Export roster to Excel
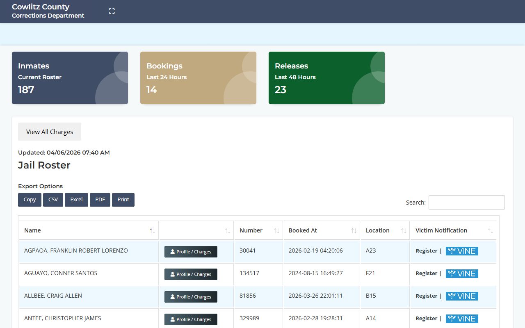The height and width of the screenshot is (328, 525). click(76, 200)
